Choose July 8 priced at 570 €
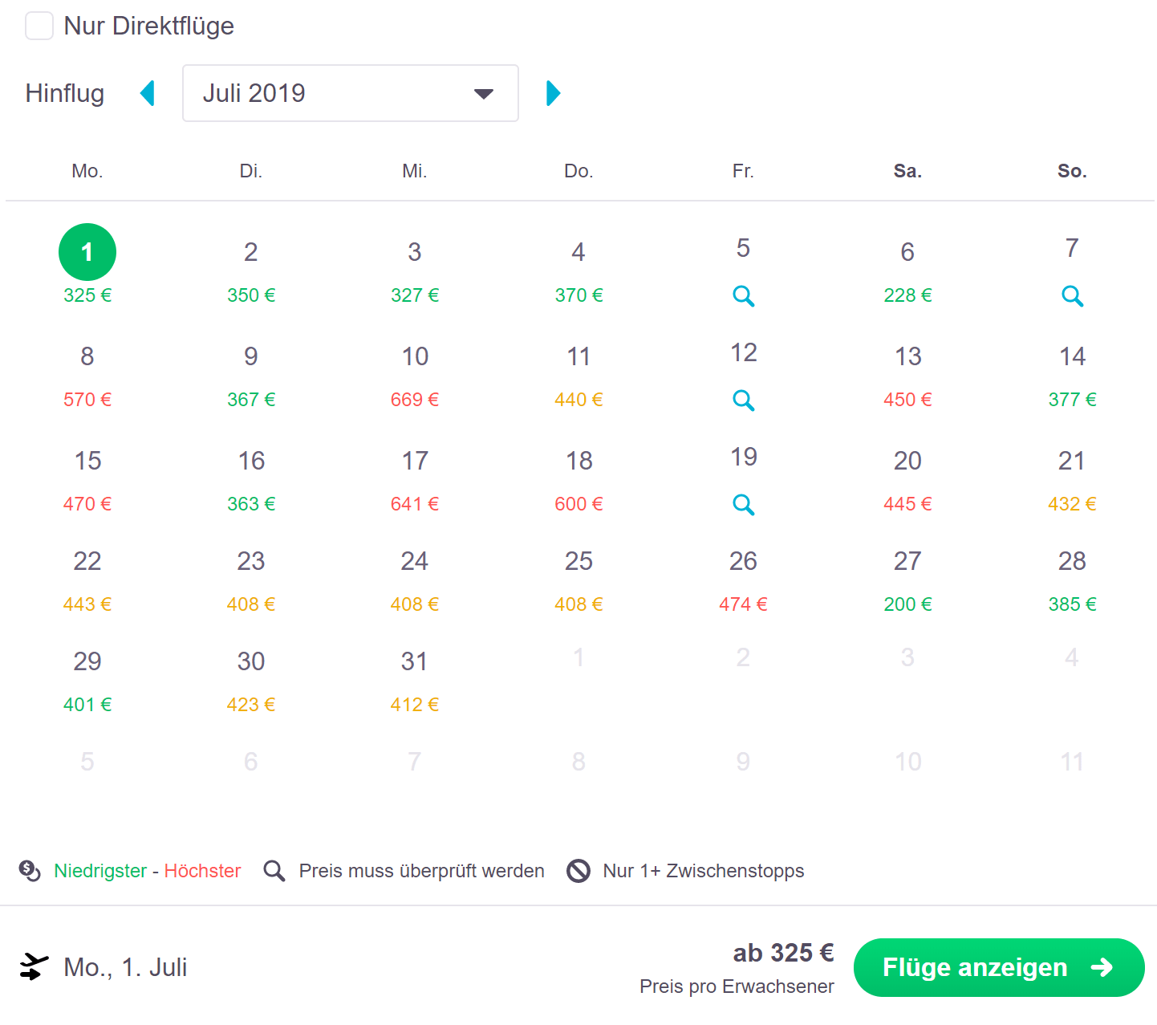This screenshot has height=1025, width=1157. 87,376
